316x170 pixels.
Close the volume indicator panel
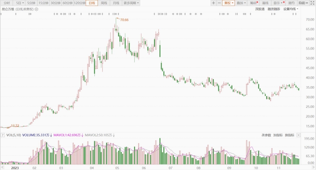click(x=299, y=135)
